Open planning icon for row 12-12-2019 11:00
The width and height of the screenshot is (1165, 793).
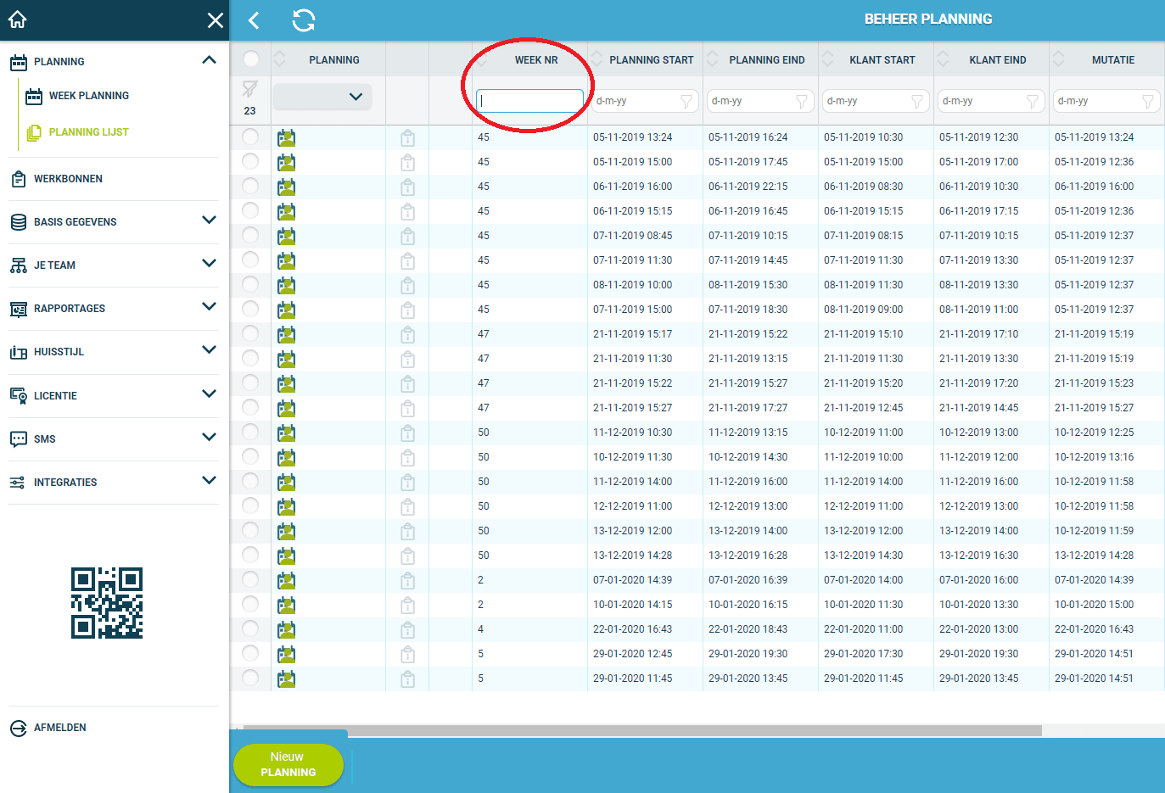pos(287,506)
